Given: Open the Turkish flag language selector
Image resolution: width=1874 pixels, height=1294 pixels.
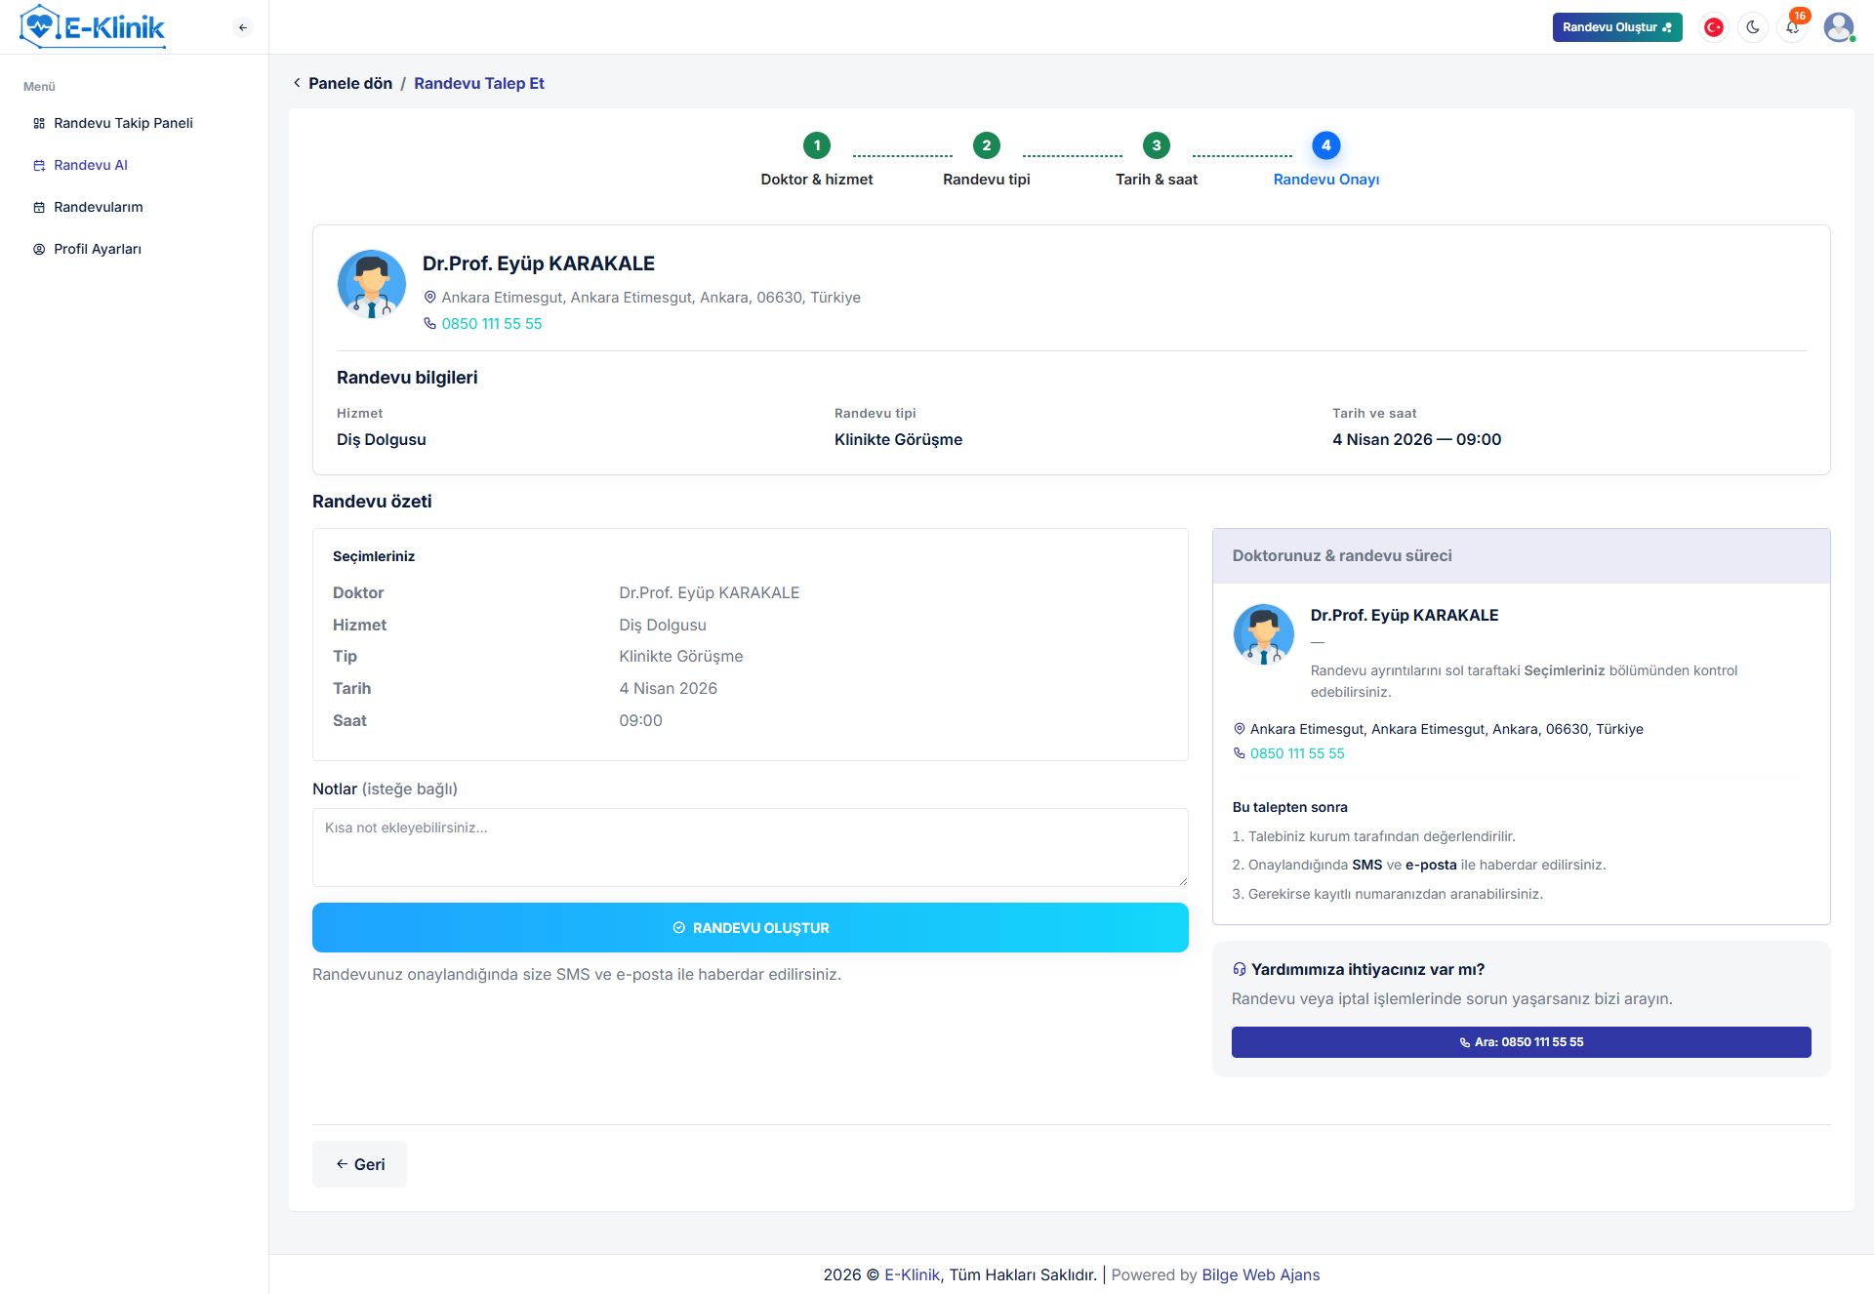Looking at the screenshot, I should pos(1713,27).
